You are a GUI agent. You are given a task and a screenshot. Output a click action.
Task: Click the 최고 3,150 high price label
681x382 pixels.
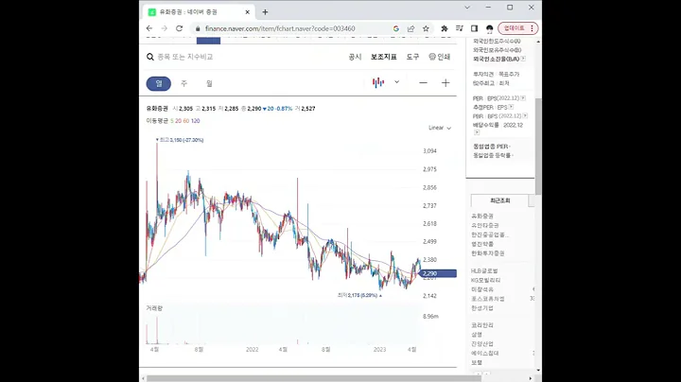180,140
